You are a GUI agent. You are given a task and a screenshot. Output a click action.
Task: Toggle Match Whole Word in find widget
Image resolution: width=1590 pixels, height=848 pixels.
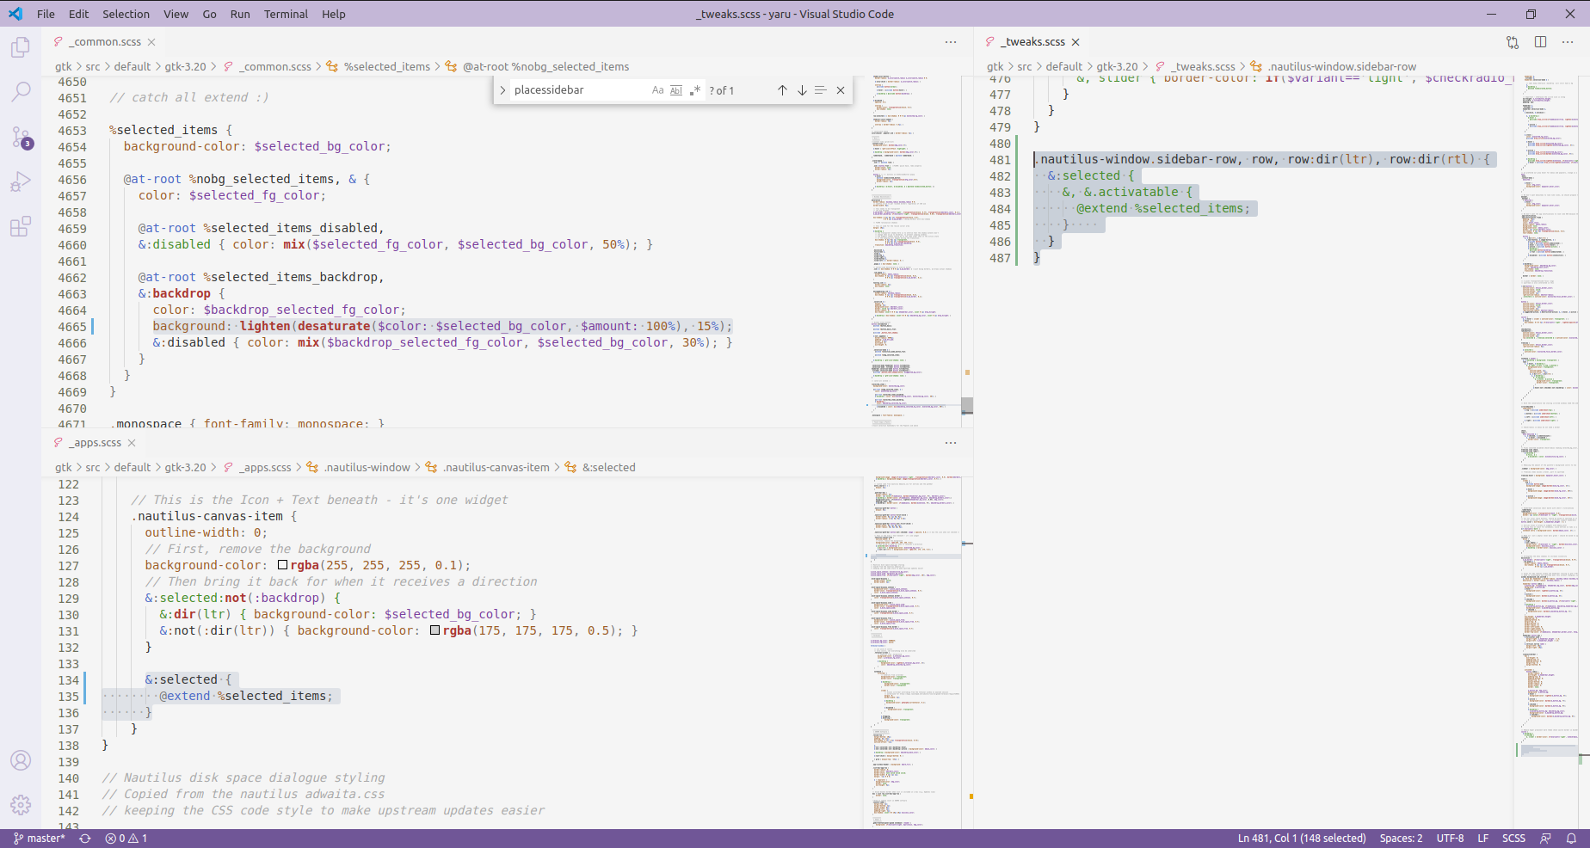tap(676, 90)
